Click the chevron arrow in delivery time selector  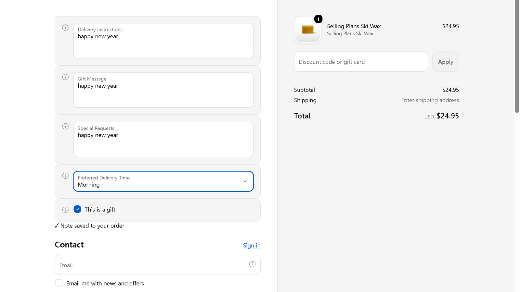click(x=245, y=181)
